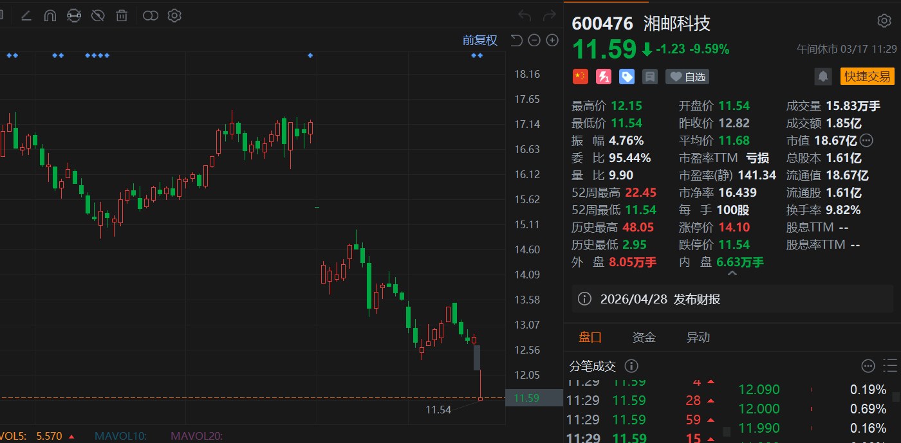Hide all chart drawings with eye icon
This screenshot has height=443, width=901.
pos(98,15)
